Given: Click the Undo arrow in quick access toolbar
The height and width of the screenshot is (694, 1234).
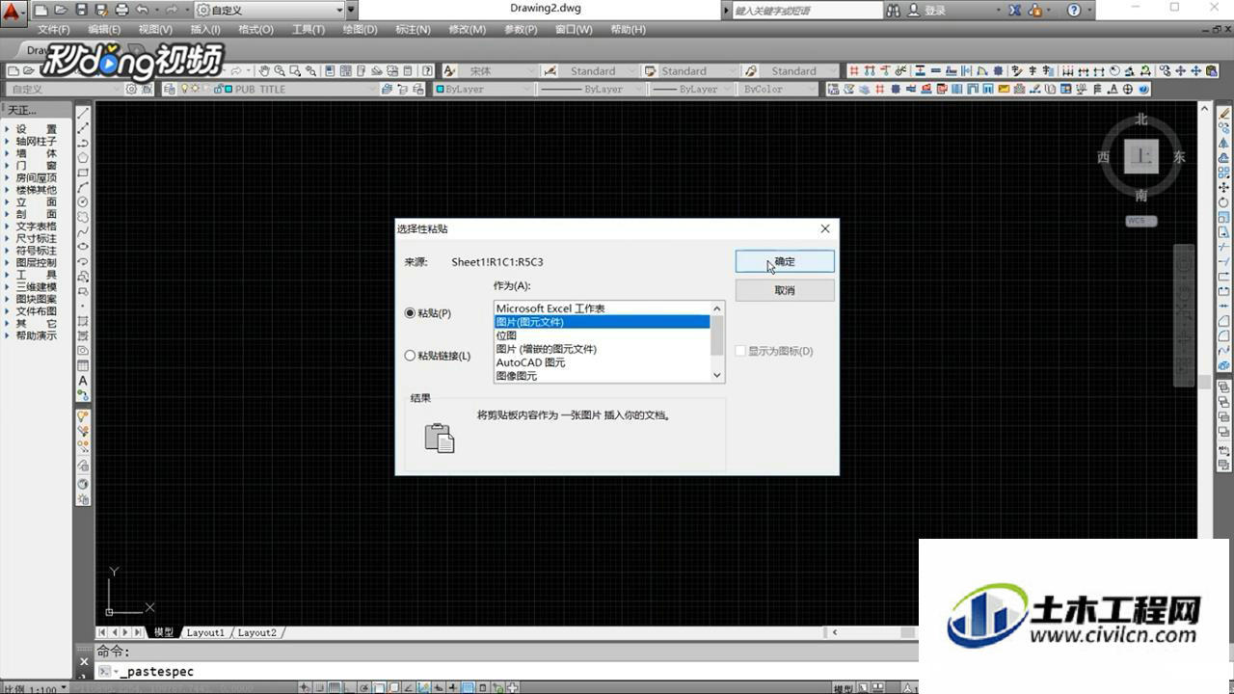Looking at the screenshot, I should coord(143,10).
